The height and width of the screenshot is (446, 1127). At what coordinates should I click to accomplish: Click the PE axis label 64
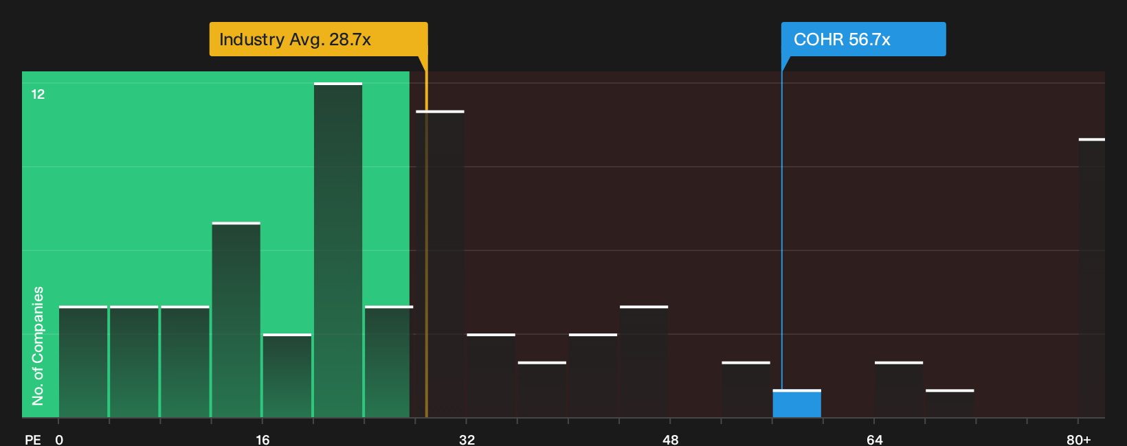coord(874,439)
